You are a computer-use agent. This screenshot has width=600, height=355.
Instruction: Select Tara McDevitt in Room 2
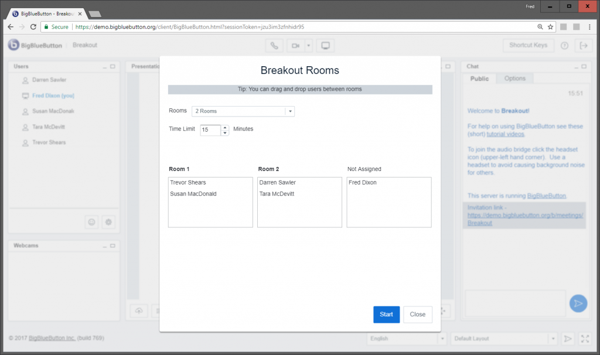click(277, 194)
